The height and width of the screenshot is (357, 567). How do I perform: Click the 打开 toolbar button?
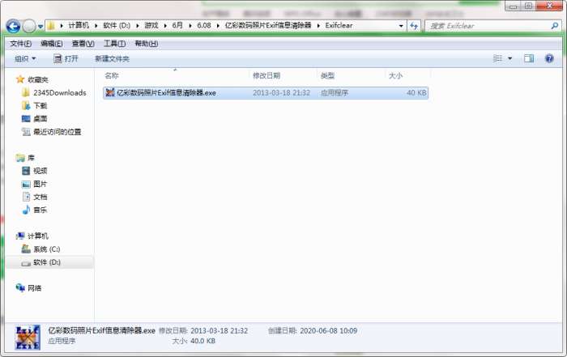(66, 58)
